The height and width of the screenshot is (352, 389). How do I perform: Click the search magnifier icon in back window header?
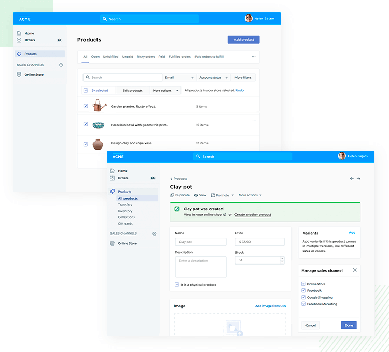(105, 19)
